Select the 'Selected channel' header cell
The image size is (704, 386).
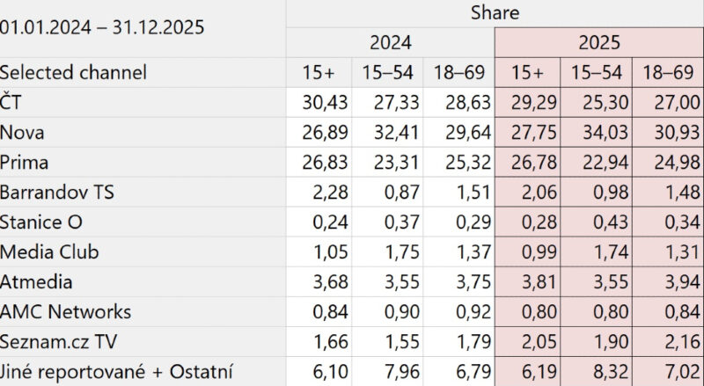[74, 72]
